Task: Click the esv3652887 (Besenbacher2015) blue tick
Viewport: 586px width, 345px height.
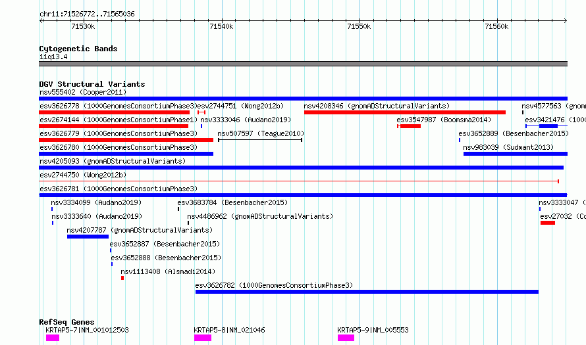Action: click(x=111, y=250)
